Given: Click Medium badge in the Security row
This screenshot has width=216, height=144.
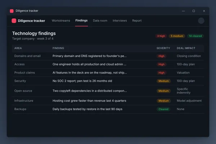Looking at the screenshot, I should coord(163,81).
